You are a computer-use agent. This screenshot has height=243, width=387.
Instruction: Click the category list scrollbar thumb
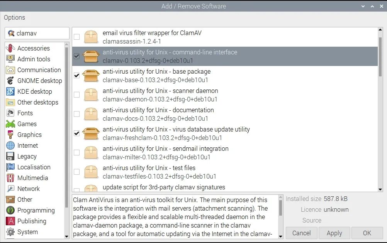click(x=66, y=127)
